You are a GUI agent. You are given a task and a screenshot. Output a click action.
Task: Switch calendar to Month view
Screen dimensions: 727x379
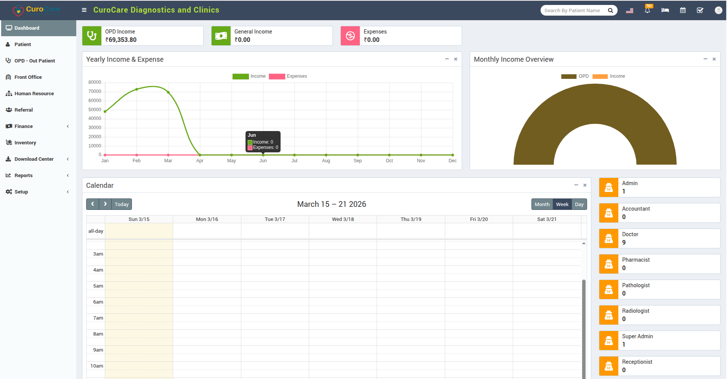(542, 204)
